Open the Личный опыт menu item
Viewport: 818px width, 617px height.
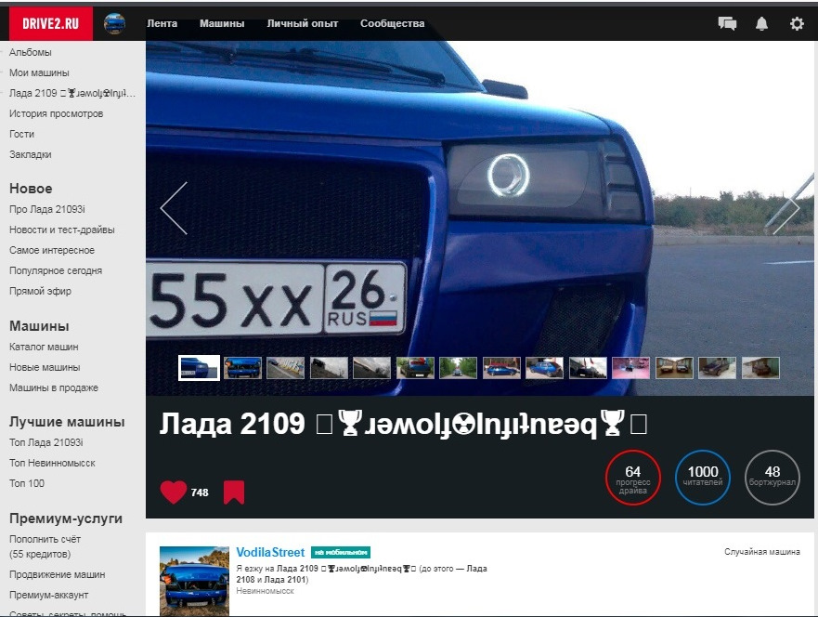tap(302, 23)
